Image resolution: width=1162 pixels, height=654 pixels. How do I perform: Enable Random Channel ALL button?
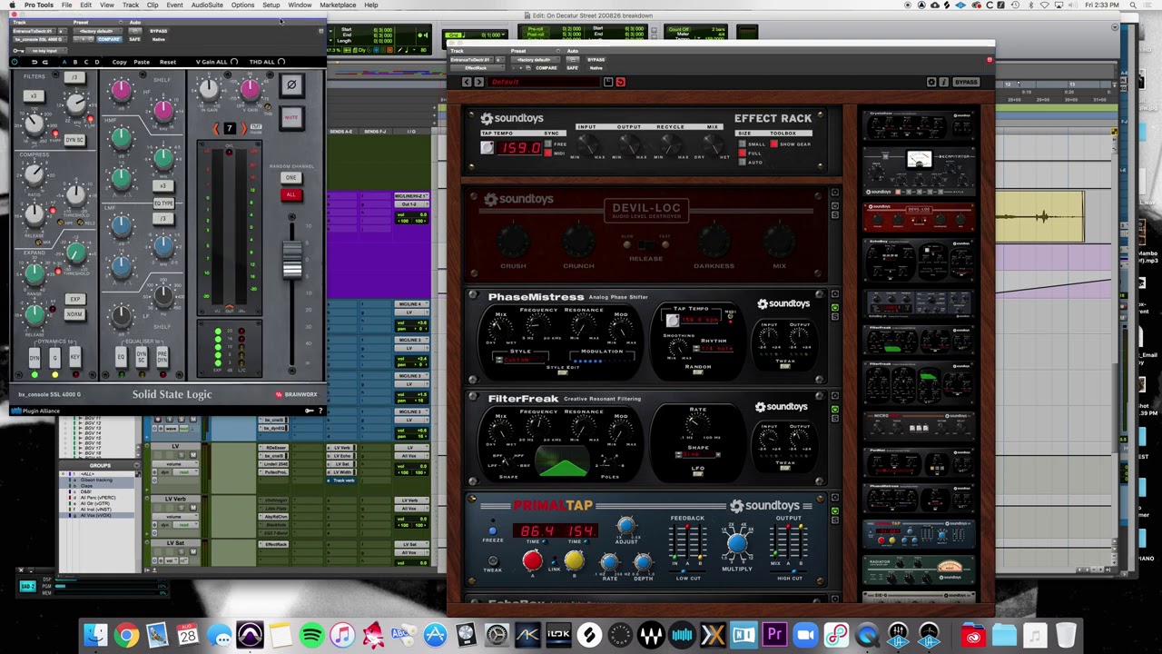(x=290, y=194)
